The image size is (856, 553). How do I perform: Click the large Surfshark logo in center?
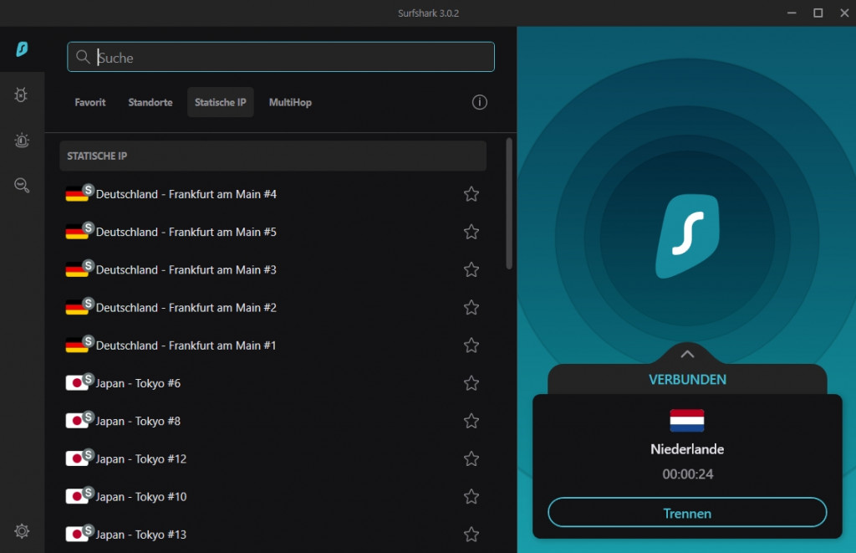pyautogui.click(x=687, y=237)
